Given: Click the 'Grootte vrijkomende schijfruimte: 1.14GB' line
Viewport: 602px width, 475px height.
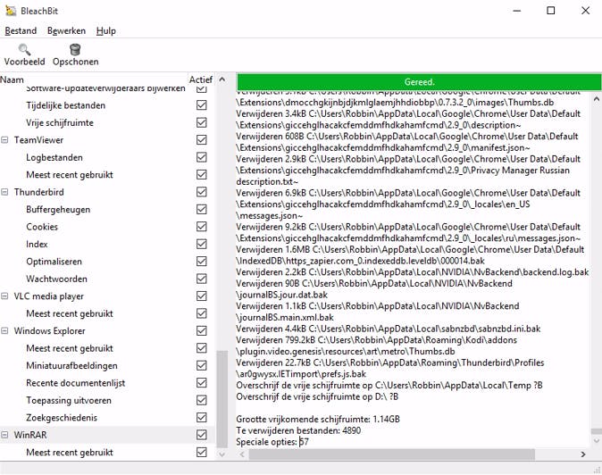Looking at the screenshot, I should coord(318,419).
